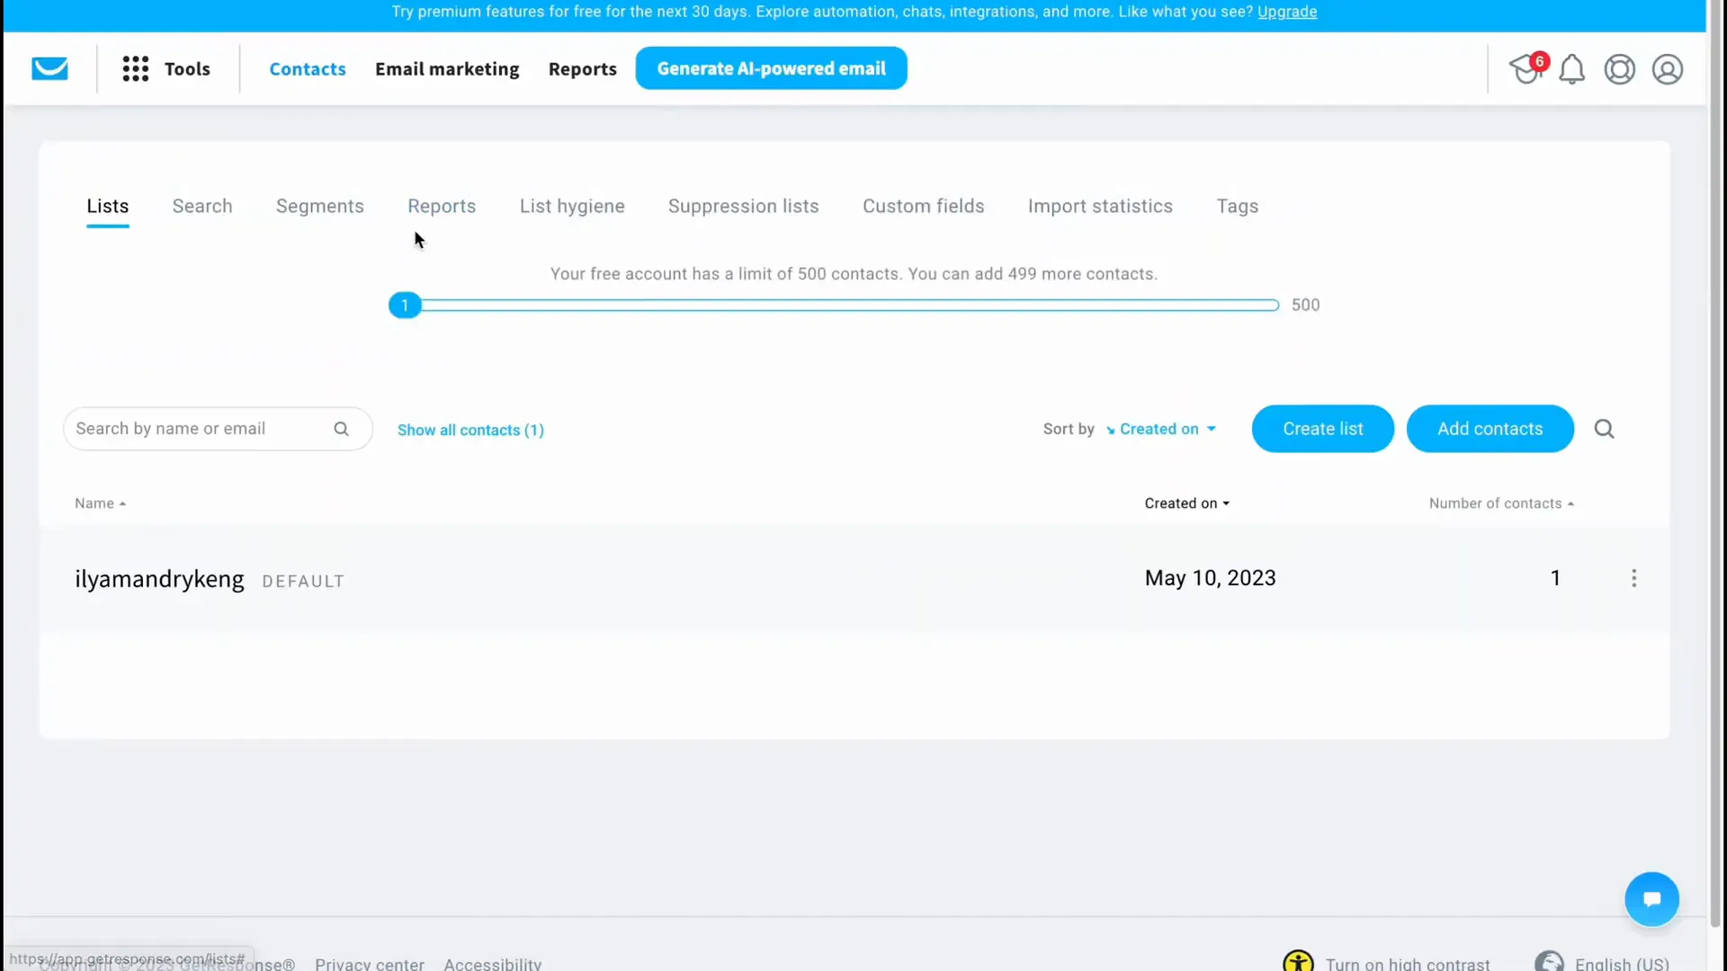This screenshot has height=971, width=1727.
Task: Open the live chat bubble
Action: coord(1651,898)
